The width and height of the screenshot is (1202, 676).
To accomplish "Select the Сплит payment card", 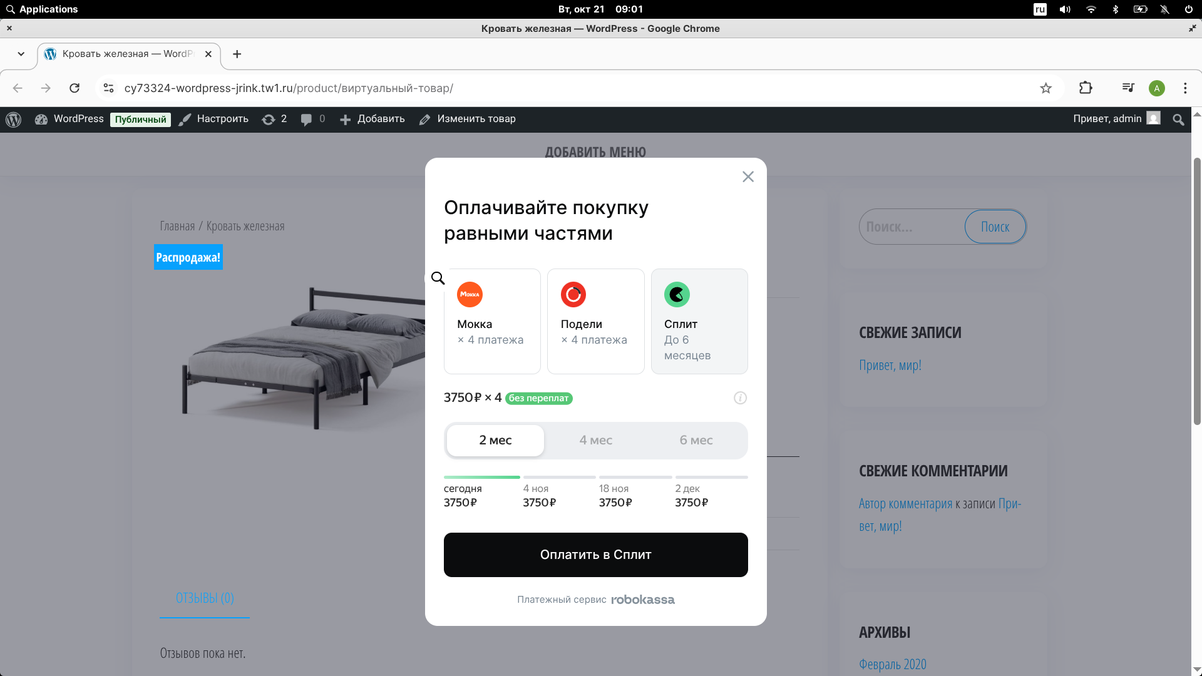I will click(x=699, y=321).
